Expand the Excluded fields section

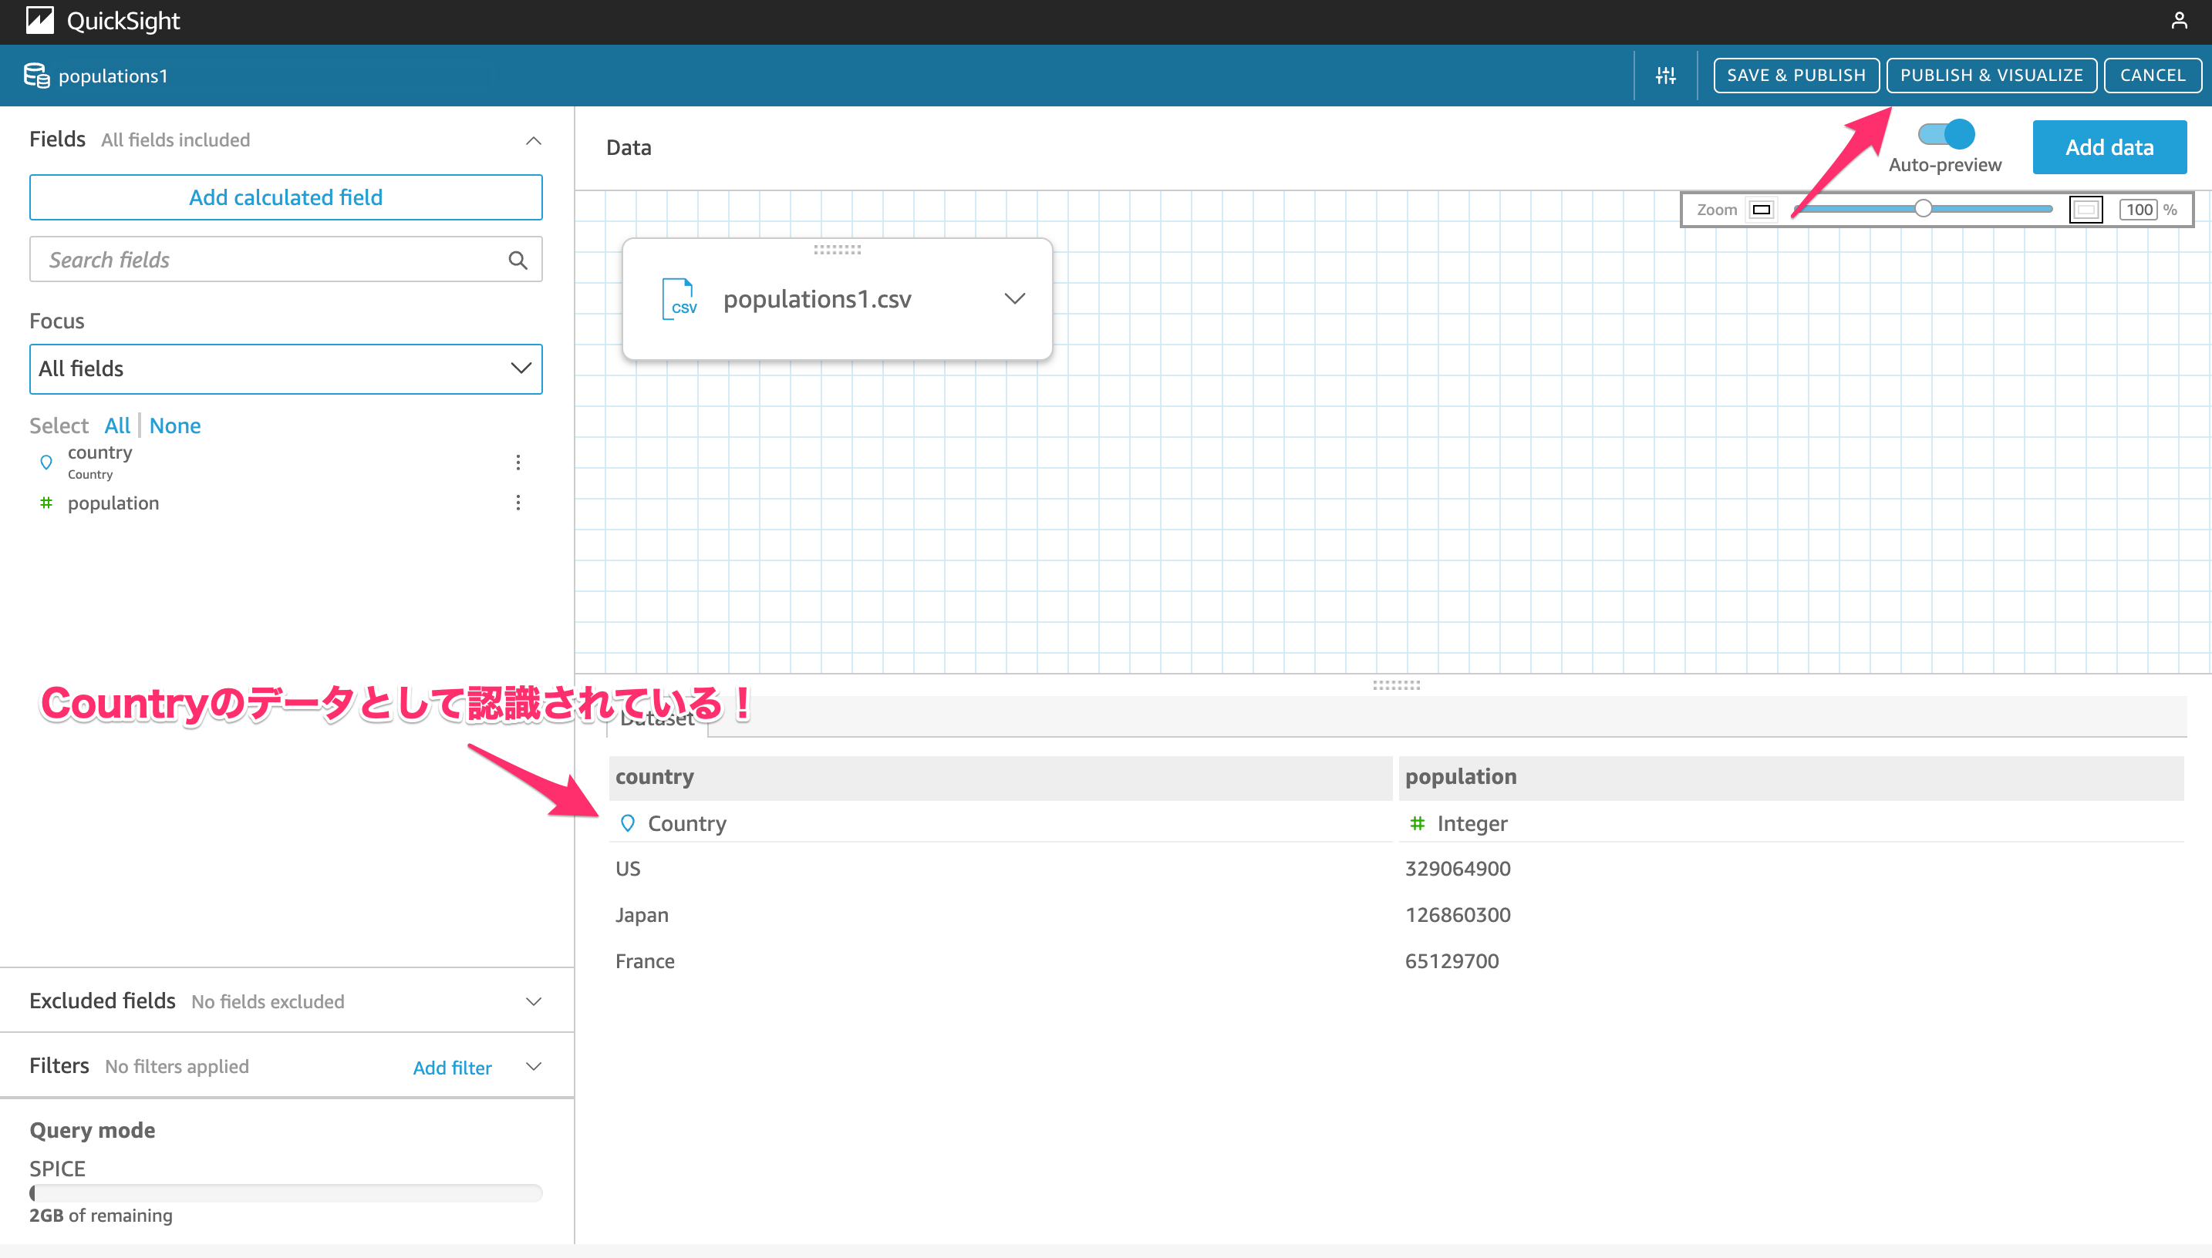(534, 1001)
